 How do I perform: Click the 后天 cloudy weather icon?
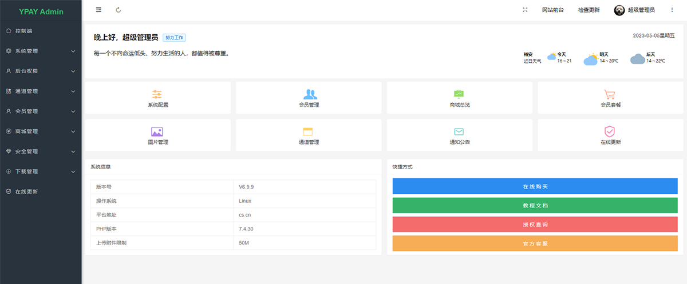click(638, 58)
